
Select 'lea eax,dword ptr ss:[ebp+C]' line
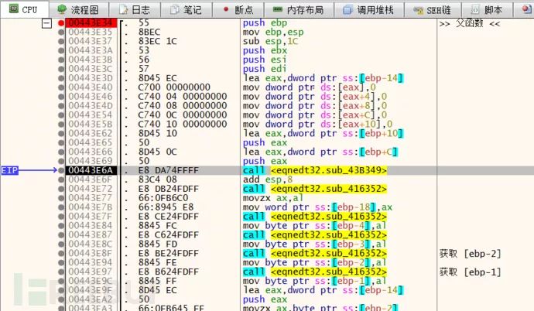[x=320, y=152]
